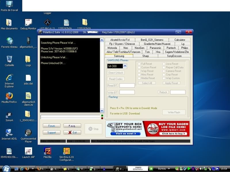Viewport: 230px width, 172px height.
Task: Launch the Sonork desktop shortcut
Action: pos(9,116)
